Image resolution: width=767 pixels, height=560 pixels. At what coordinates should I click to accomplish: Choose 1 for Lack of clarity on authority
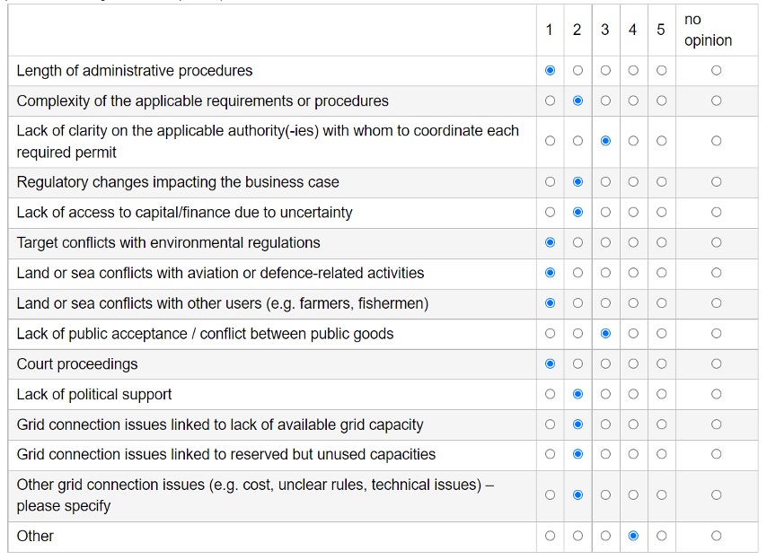550,141
